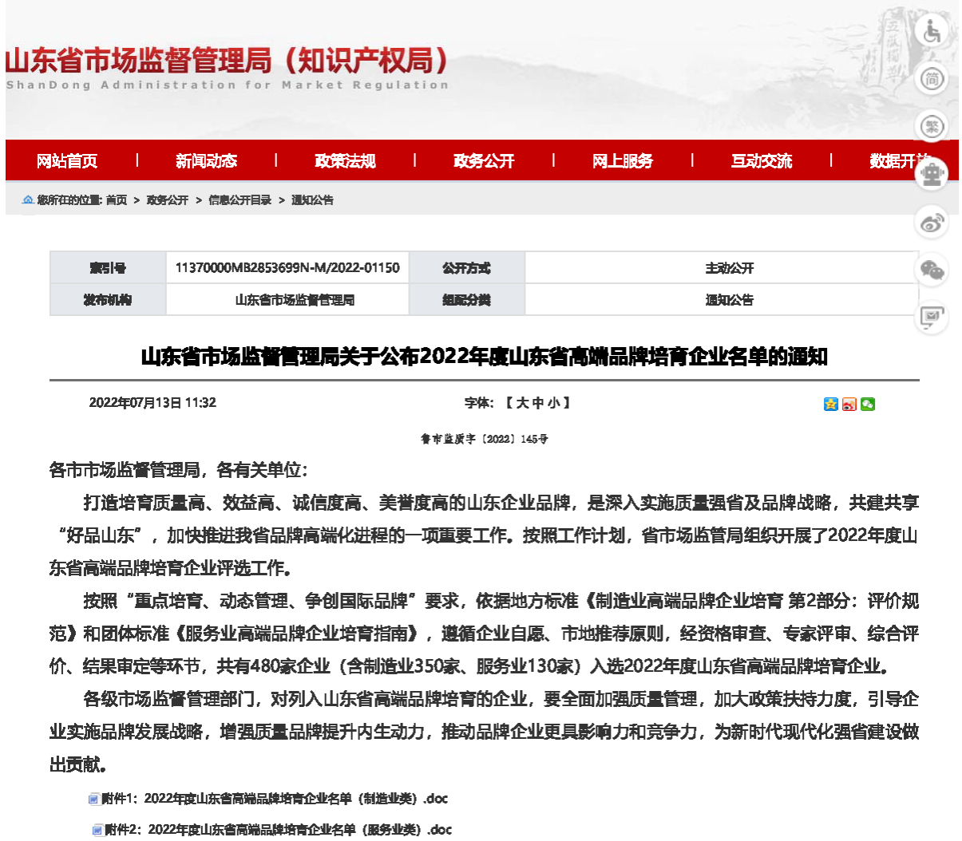Go to 政务公开 breadcrumb link
Screen dimensions: 962x841
[168, 200]
